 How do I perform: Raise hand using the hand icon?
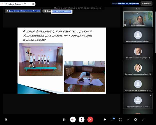pyautogui.click(x=64, y=119)
